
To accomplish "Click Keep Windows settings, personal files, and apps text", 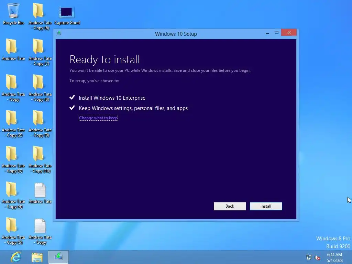I will [133, 108].
